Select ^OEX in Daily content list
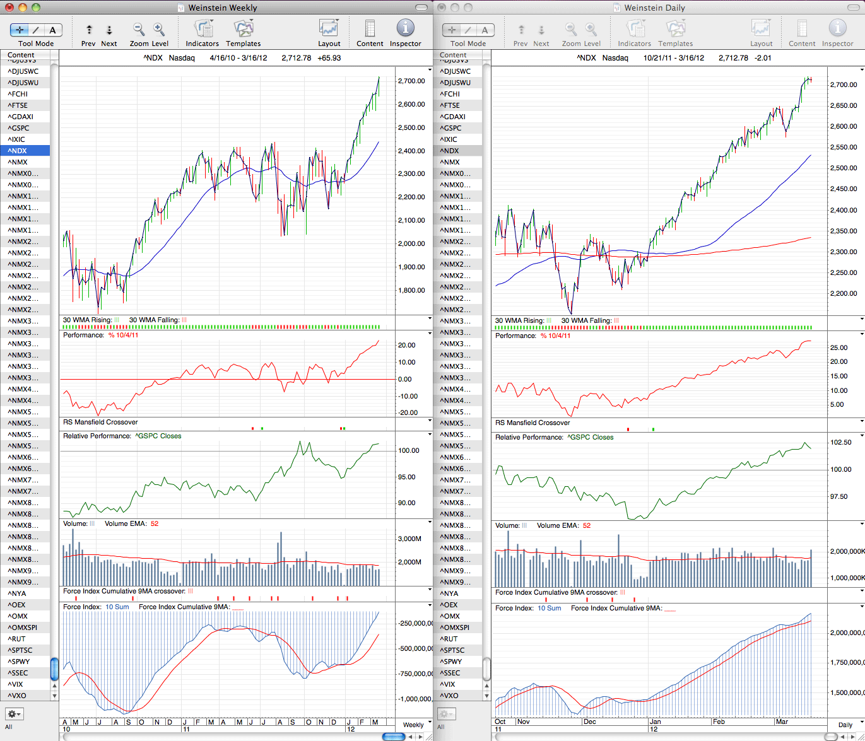Viewport: 865px width, 741px height. pyautogui.click(x=457, y=605)
